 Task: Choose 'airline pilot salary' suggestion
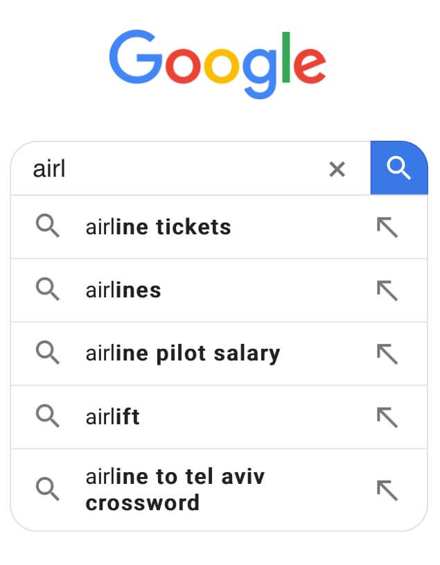(182, 354)
